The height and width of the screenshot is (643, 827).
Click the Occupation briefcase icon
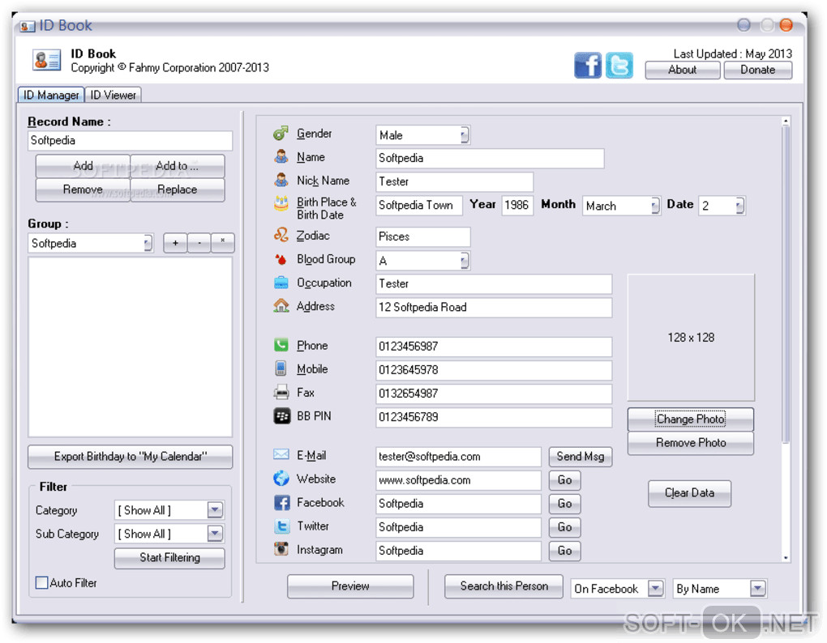(281, 283)
